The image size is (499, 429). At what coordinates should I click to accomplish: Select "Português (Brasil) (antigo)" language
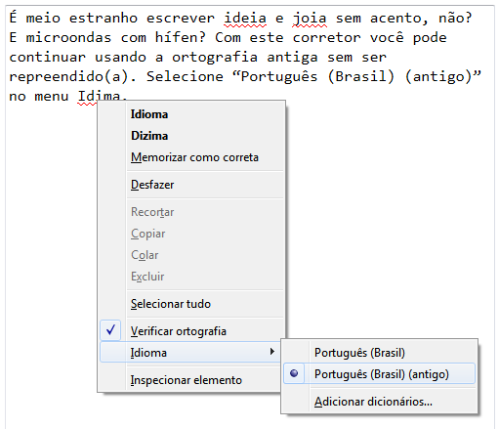pos(379,374)
